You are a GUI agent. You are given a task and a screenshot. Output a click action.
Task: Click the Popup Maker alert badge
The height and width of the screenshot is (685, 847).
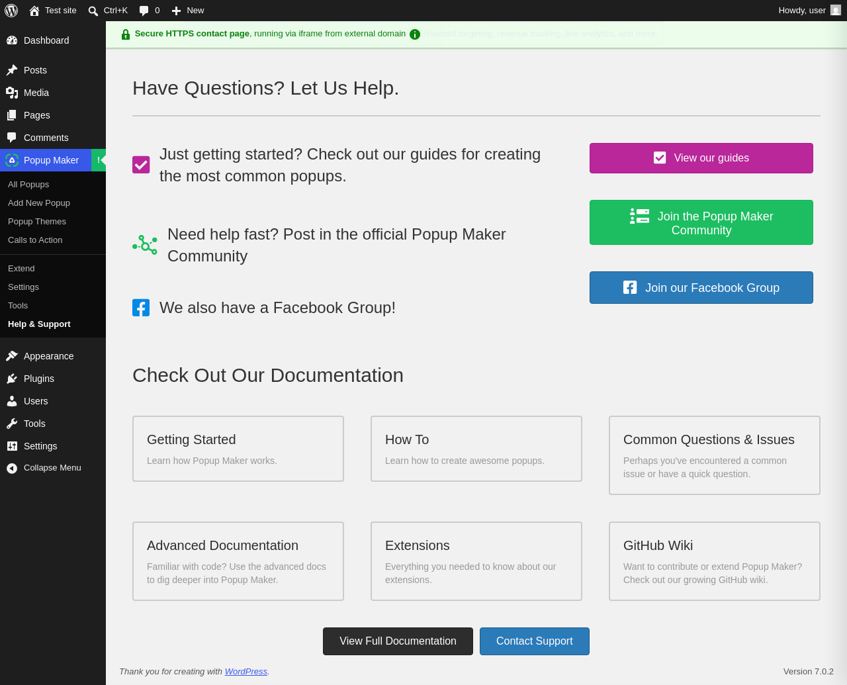click(x=99, y=160)
